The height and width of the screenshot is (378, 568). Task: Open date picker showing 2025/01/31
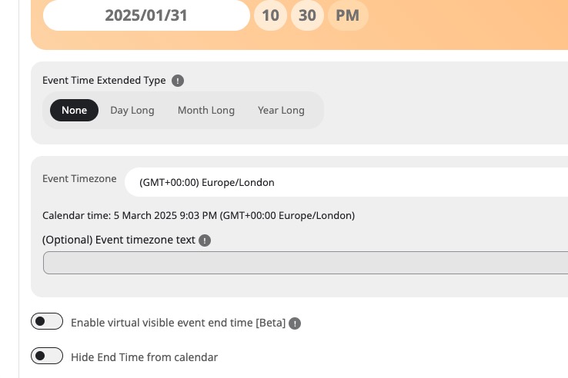pos(146,15)
